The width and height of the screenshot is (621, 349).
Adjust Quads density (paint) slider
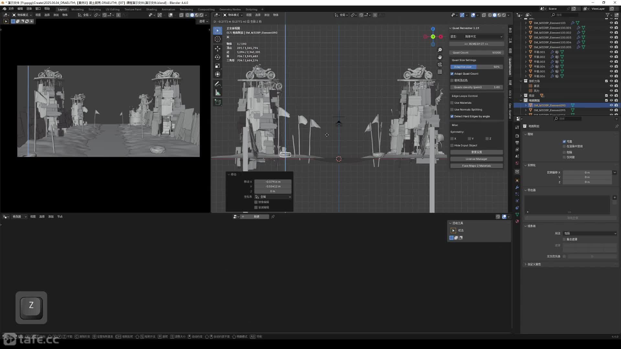(x=476, y=87)
